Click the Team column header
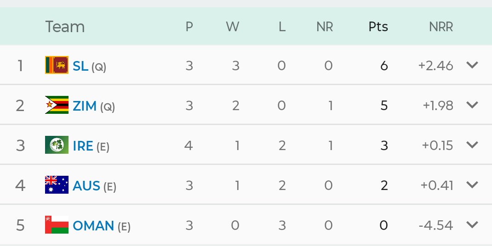The height and width of the screenshot is (246, 492). pyautogui.click(x=65, y=27)
